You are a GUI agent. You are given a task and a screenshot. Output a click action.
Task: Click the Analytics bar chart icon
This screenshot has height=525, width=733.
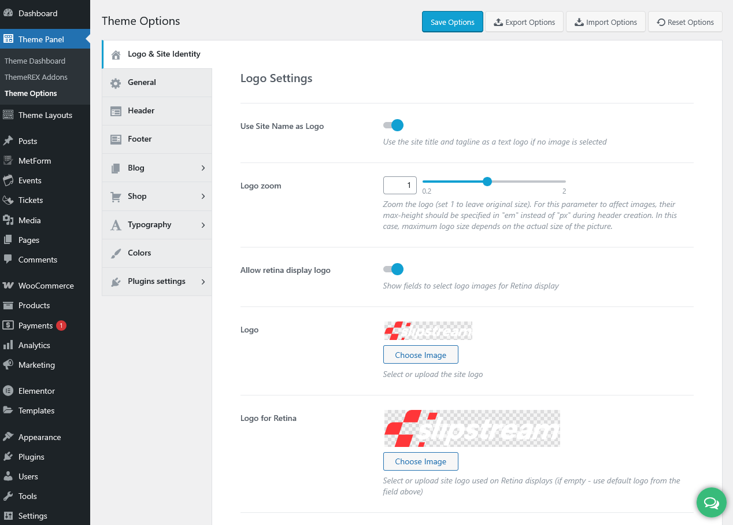pyautogui.click(x=8, y=345)
